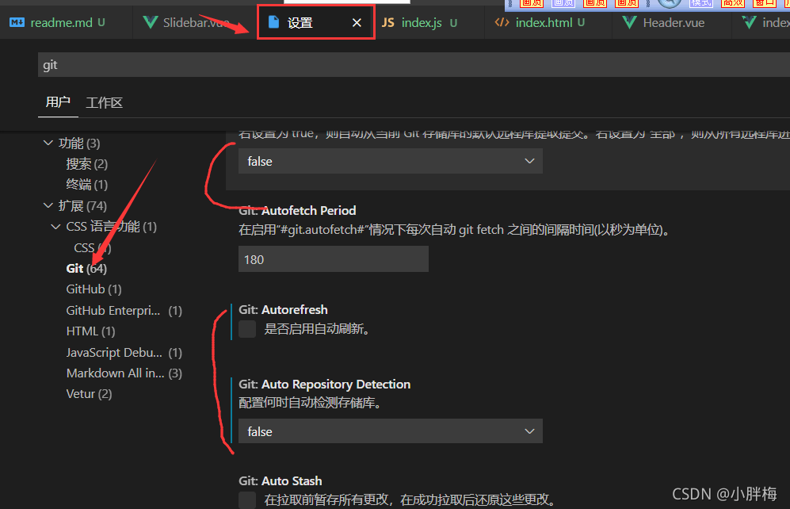This screenshot has height=509, width=790.
Task: Select 搜索 (2) in settings tree
Action: tap(86, 164)
